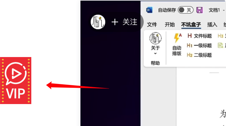The image size is (226, 126).
Task: Apply the H 文件标题 style
Action: pyautogui.click(x=200, y=36)
